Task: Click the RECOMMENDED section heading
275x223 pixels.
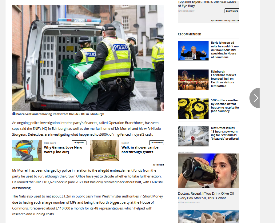Action: pos(189,34)
